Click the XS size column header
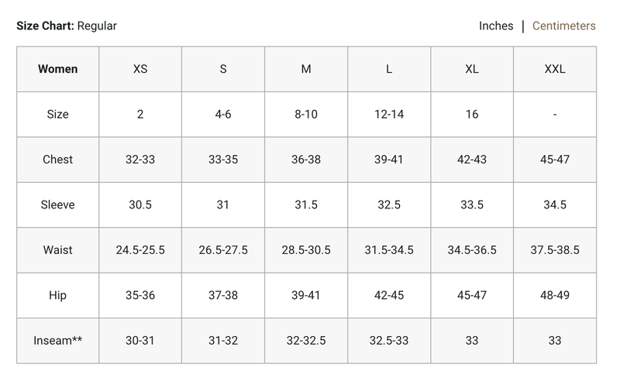This screenshot has height=378, width=620. point(140,69)
